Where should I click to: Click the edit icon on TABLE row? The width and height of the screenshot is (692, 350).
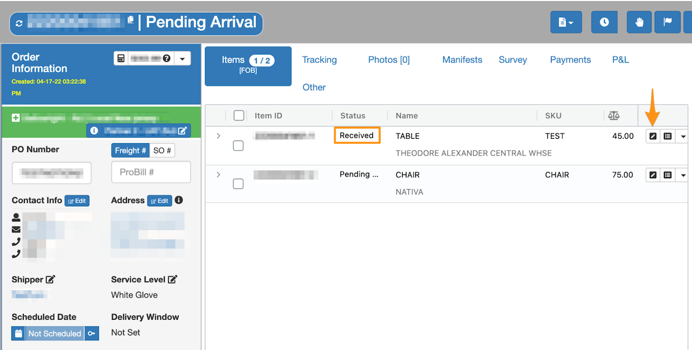click(653, 136)
